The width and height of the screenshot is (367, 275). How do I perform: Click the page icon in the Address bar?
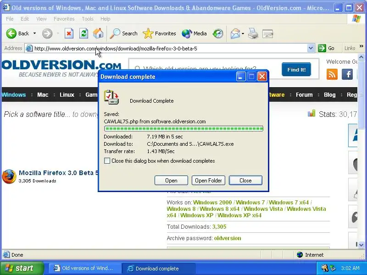[29, 49]
